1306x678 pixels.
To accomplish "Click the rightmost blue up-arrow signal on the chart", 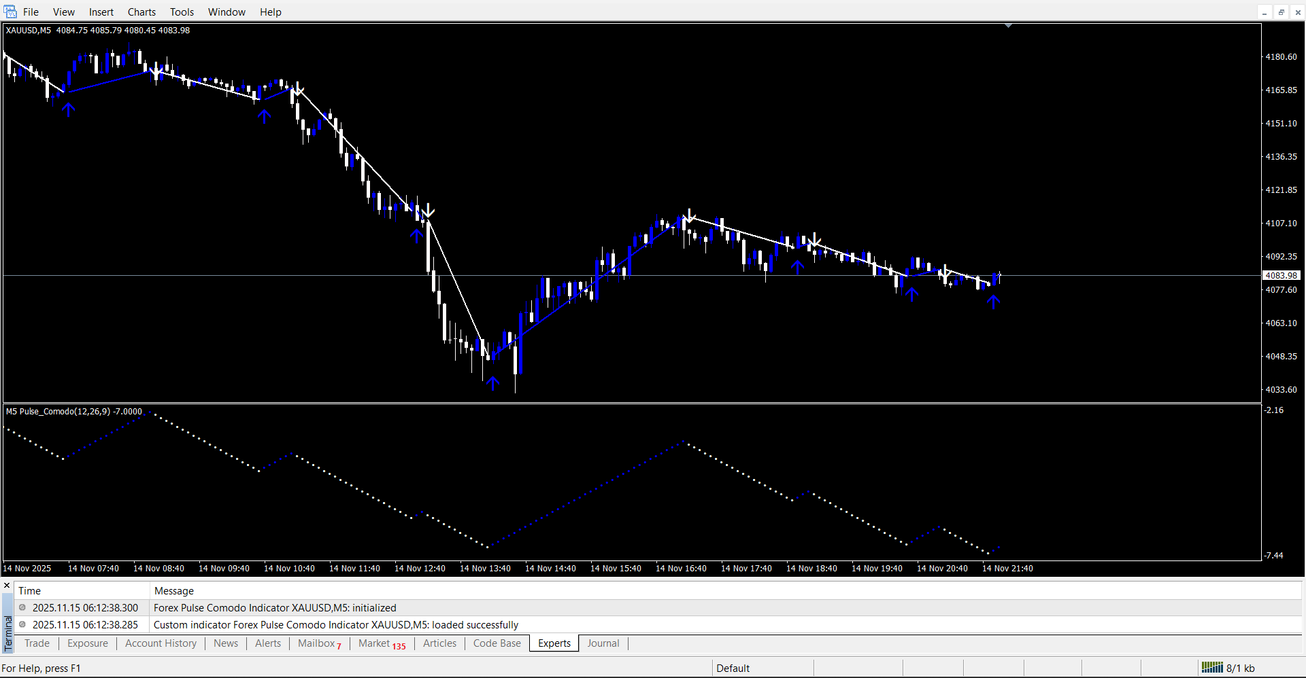I will click(x=993, y=302).
